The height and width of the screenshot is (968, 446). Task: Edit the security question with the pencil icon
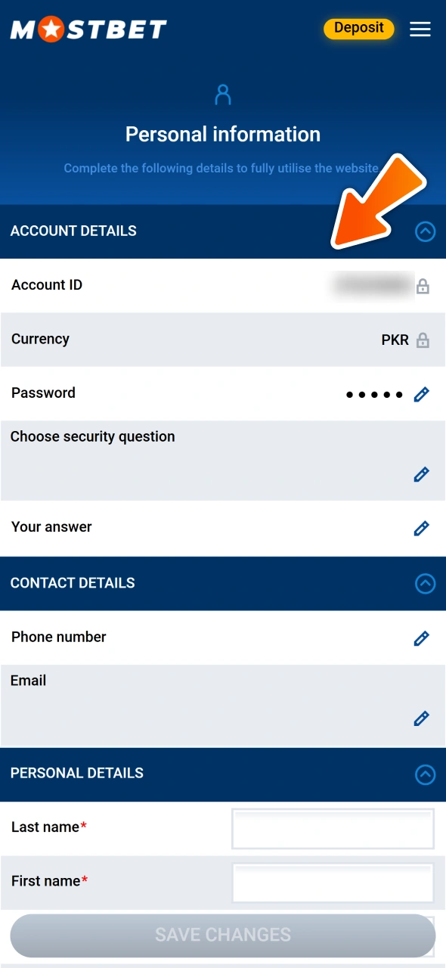pos(421,474)
